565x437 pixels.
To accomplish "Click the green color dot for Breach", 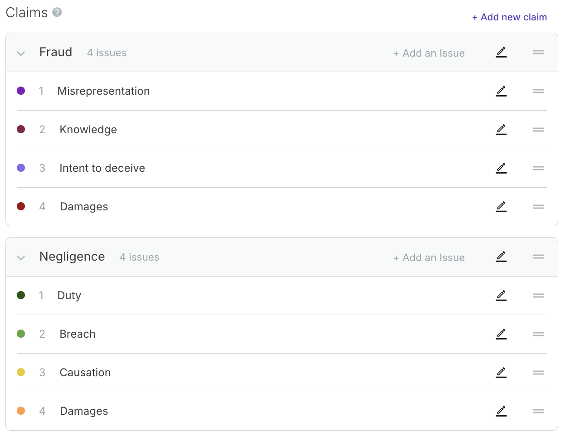I will tap(21, 333).
